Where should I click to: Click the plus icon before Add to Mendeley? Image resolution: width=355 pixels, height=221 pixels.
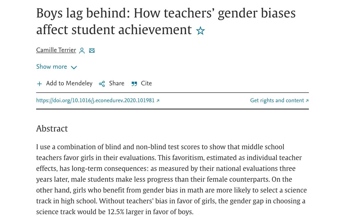pyautogui.click(x=39, y=84)
